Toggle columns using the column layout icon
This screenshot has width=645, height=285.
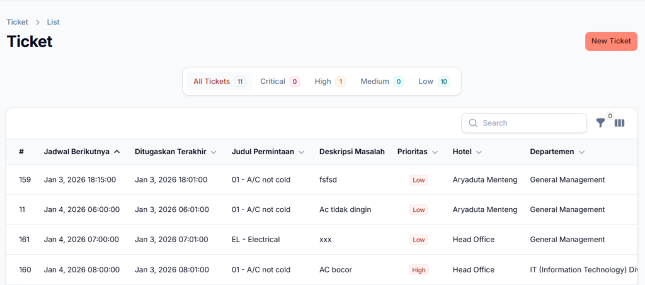pyautogui.click(x=619, y=123)
